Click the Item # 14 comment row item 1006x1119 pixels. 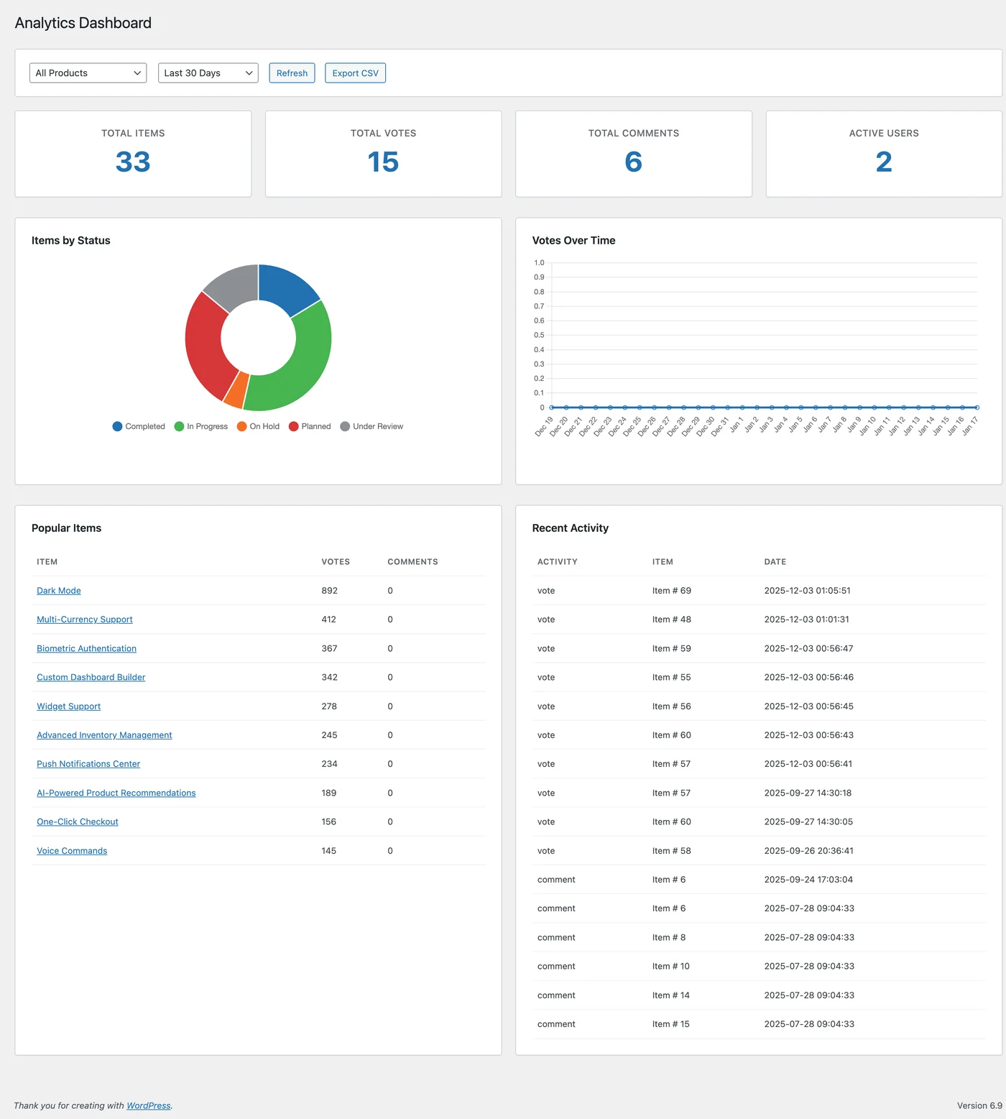[671, 995]
